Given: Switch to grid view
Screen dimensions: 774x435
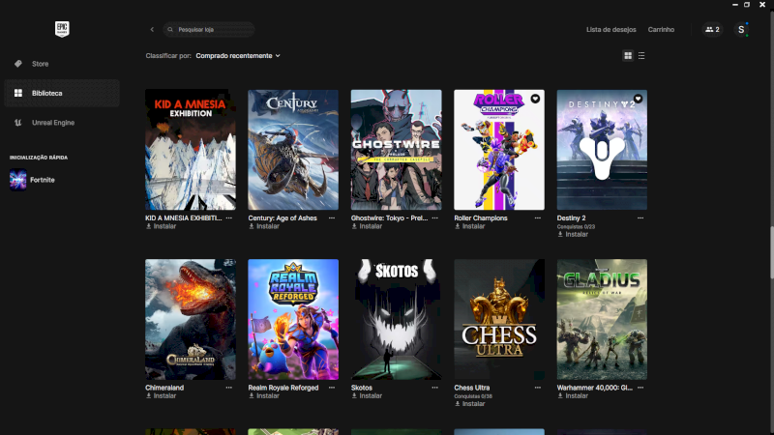Looking at the screenshot, I should [628, 56].
